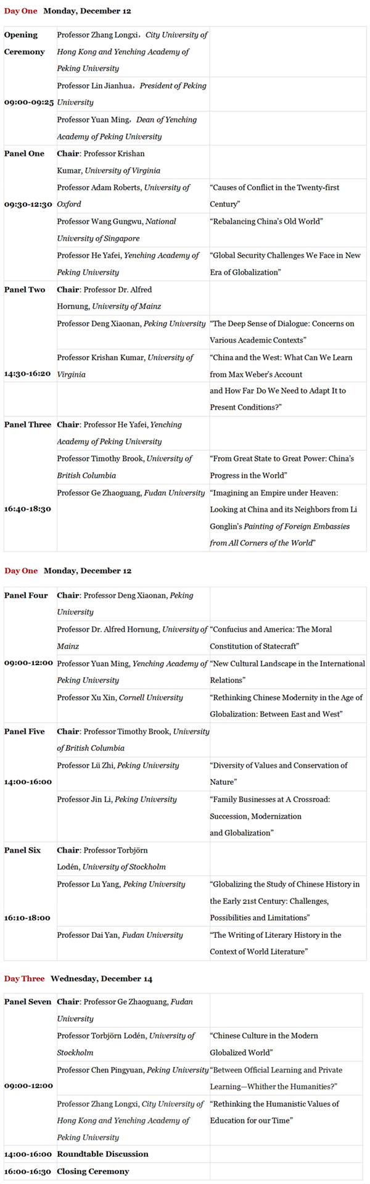Click Professor Xu Xin, Cornell University
370x1184 pixels.
point(120,697)
